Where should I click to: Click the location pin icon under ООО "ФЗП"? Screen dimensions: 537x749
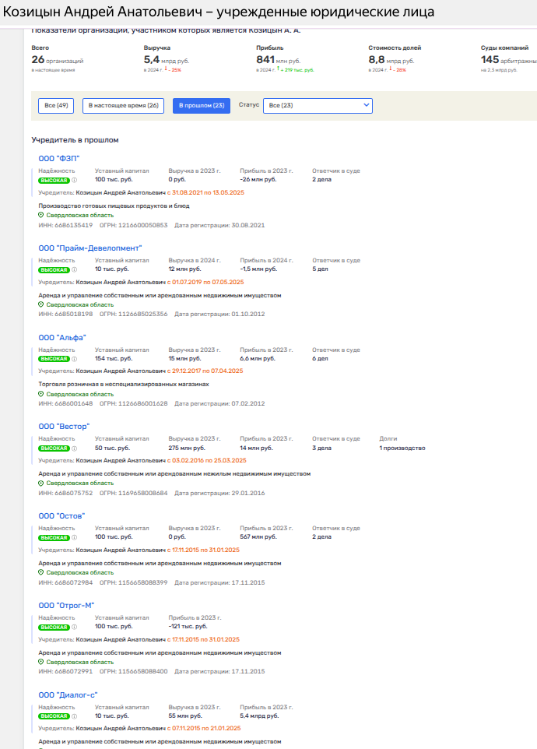click(x=41, y=216)
